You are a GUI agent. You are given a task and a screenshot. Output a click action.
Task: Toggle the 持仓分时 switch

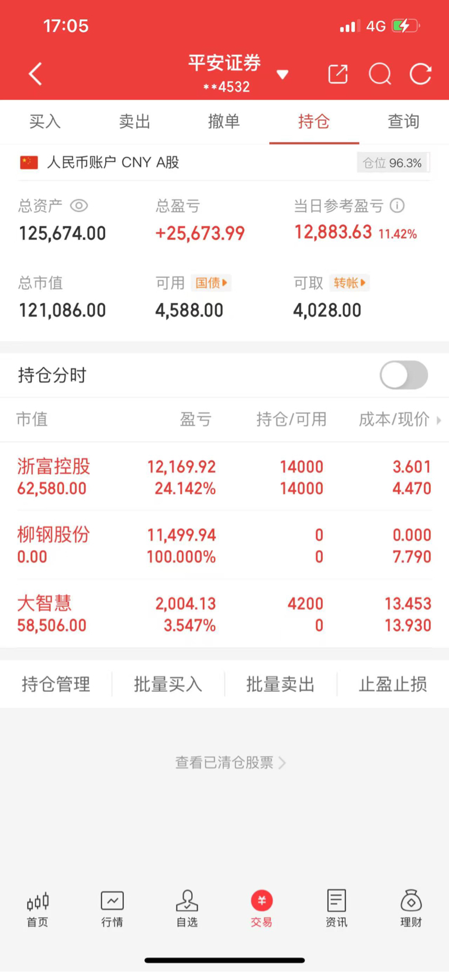404,375
